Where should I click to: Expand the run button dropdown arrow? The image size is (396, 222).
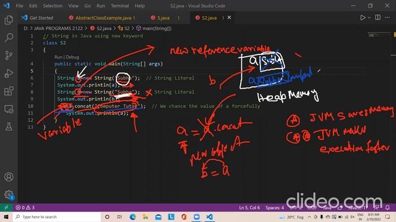(369, 18)
